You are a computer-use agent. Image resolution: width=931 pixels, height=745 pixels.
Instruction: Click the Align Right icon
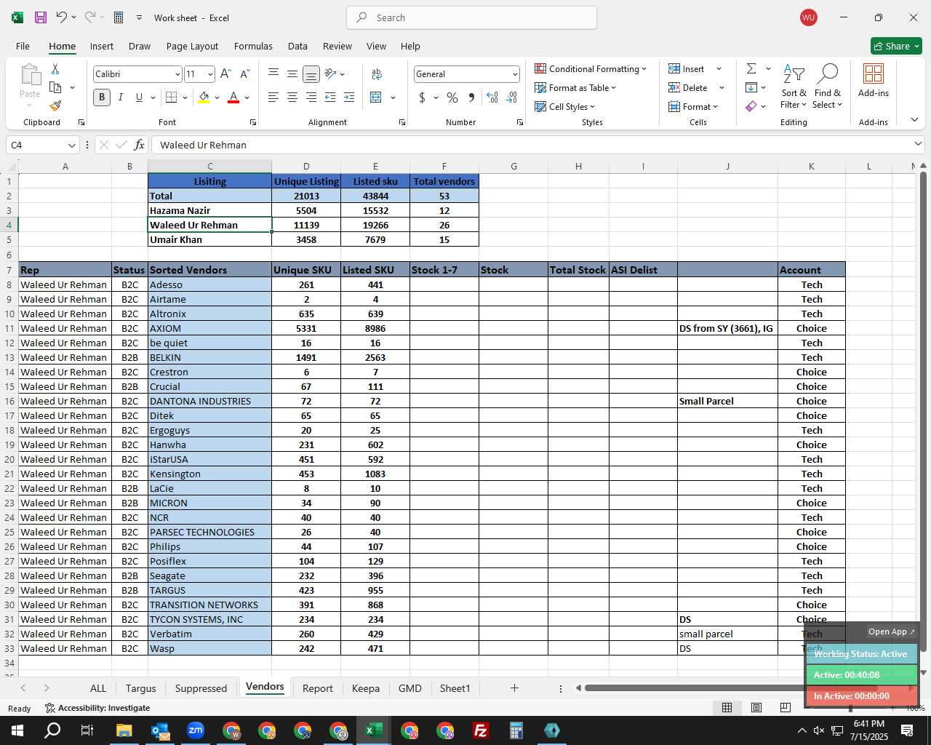[x=311, y=97]
